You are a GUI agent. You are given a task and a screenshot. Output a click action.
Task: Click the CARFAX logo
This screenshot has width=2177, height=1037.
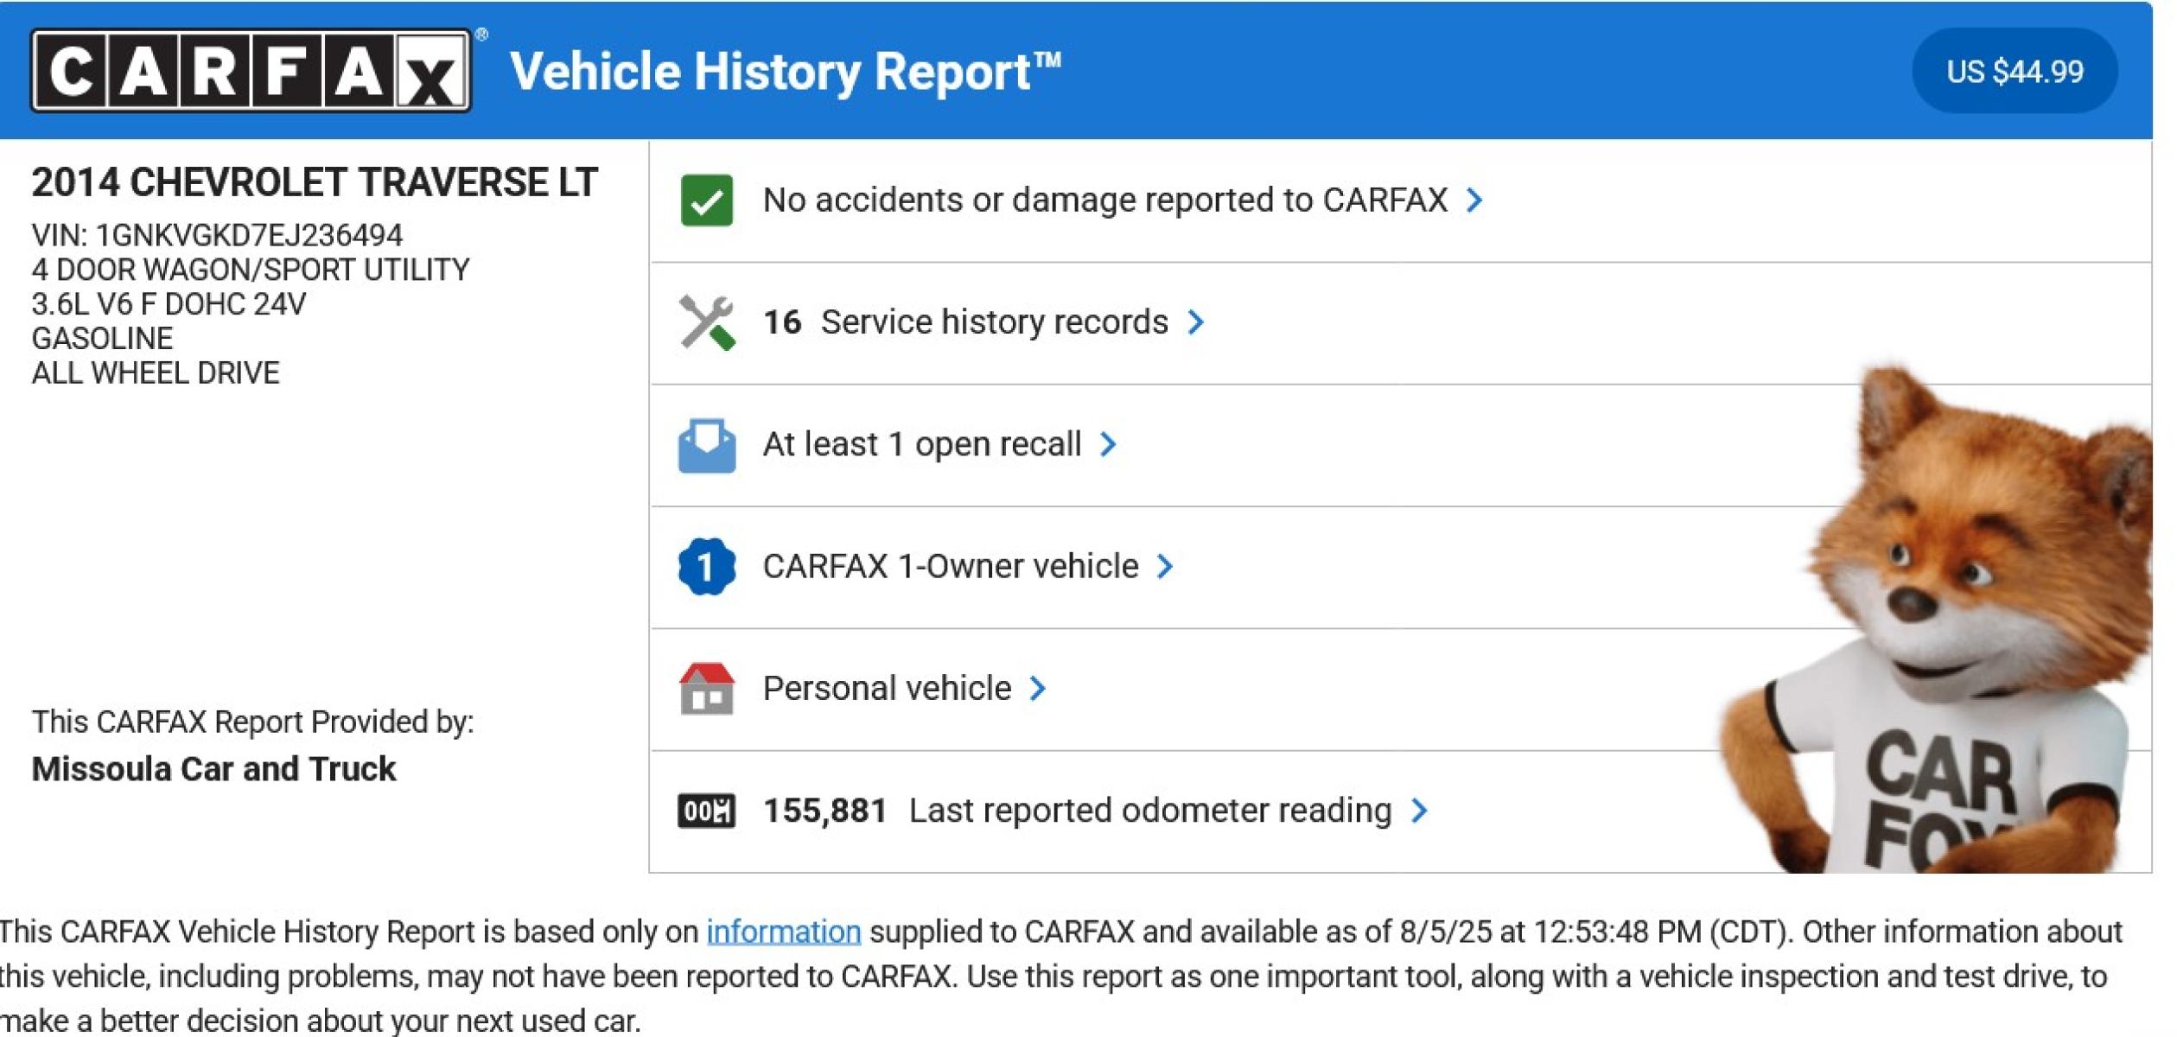pyautogui.click(x=251, y=70)
